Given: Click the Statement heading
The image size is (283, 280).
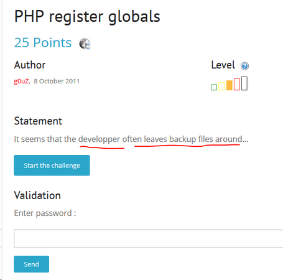Looking at the screenshot, I should click(x=38, y=121).
